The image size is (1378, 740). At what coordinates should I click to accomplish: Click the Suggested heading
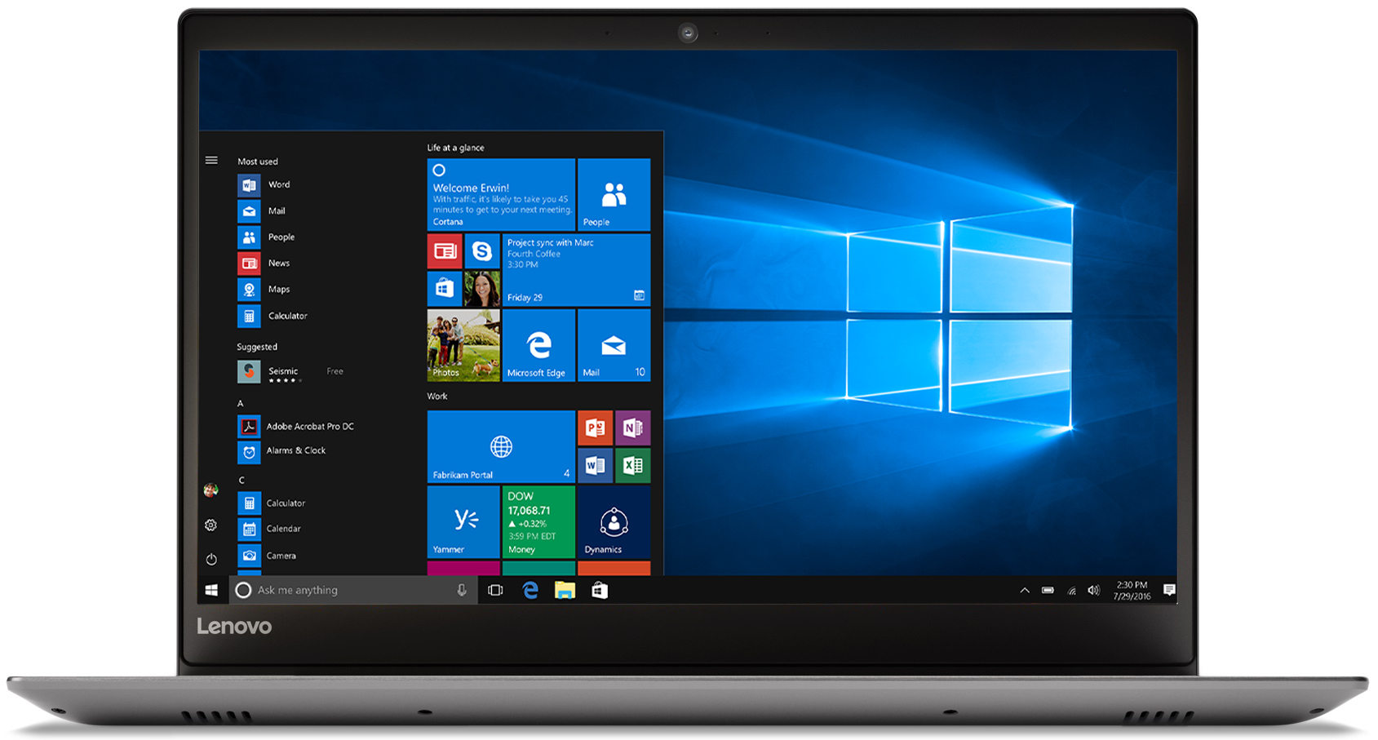[257, 347]
